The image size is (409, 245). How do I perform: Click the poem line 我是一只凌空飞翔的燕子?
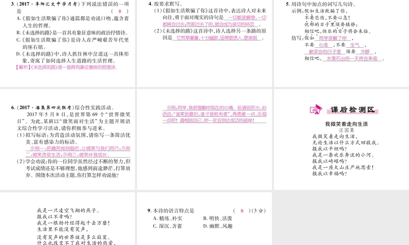coord(68,210)
